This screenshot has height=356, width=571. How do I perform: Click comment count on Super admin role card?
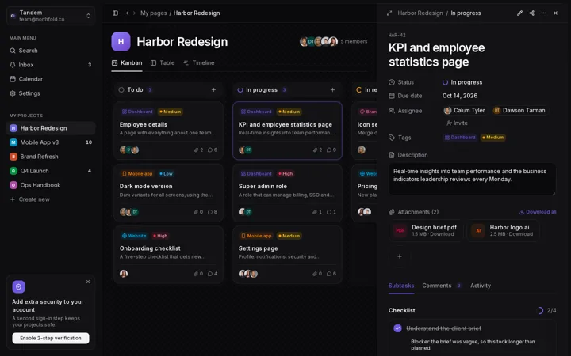331,212
